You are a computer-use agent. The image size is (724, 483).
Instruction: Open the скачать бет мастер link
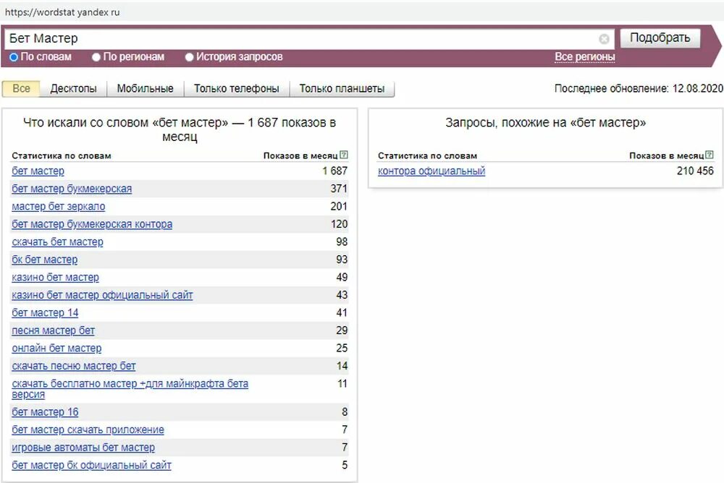click(57, 242)
